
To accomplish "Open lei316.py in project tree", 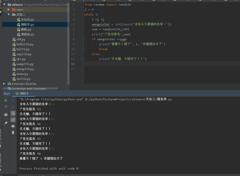I will click(21, 49).
